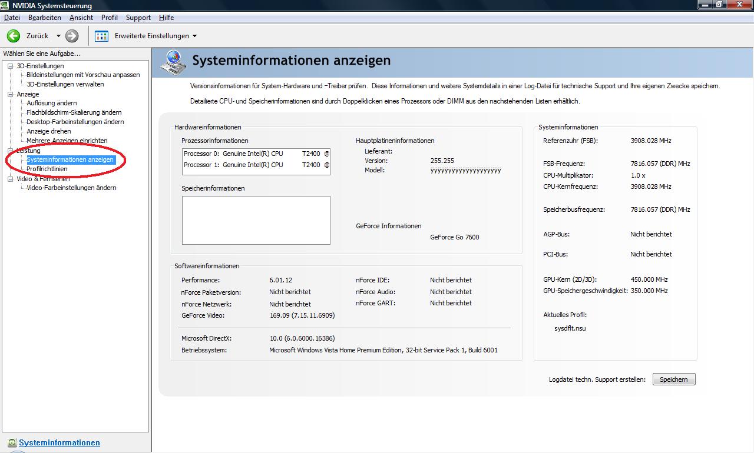Click the Hauptplatine Version 255.255 value
754x453 pixels.
click(x=442, y=161)
